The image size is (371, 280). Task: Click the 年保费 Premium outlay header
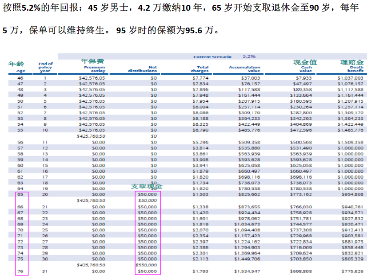pos(93,66)
